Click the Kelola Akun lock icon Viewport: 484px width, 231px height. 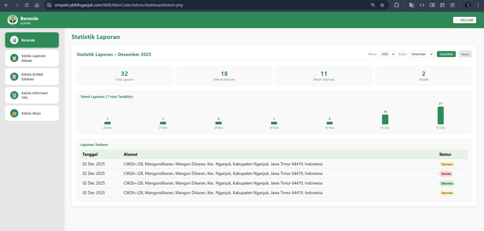pyautogui.click(x=15, y=114)
